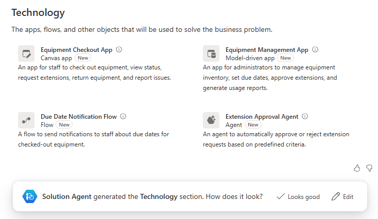Click the New badge beside Agent

click(253, 124)
